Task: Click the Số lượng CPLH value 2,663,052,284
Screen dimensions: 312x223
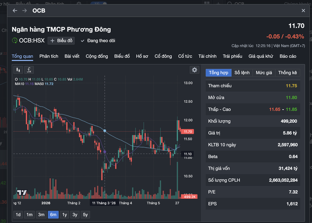Action: pos(283,180)
